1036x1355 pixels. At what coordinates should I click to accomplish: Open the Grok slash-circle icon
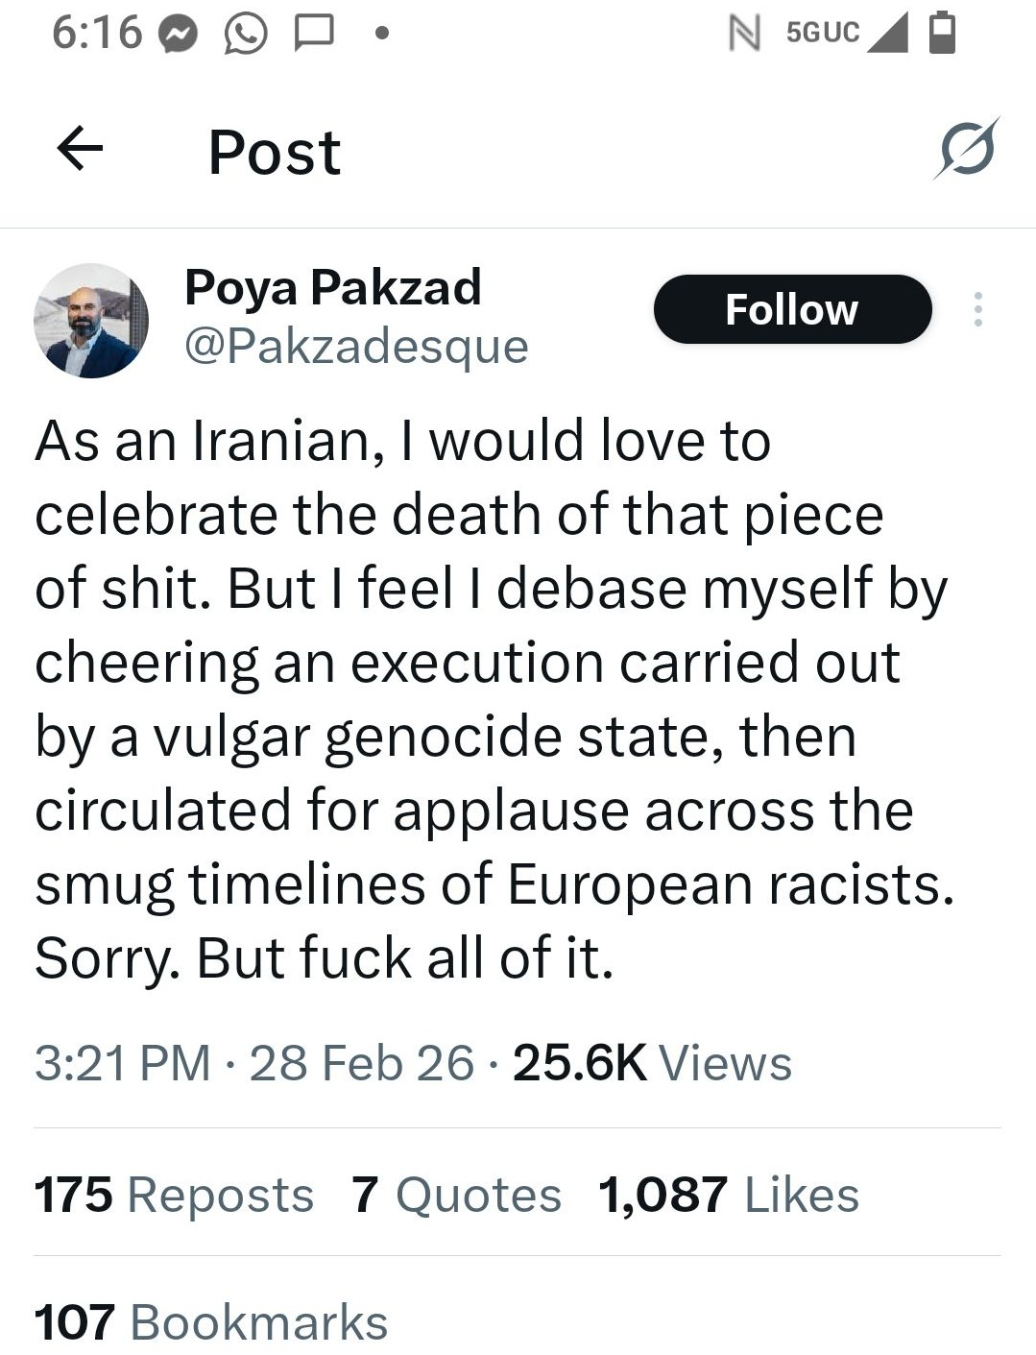click(x=967, y=149)
